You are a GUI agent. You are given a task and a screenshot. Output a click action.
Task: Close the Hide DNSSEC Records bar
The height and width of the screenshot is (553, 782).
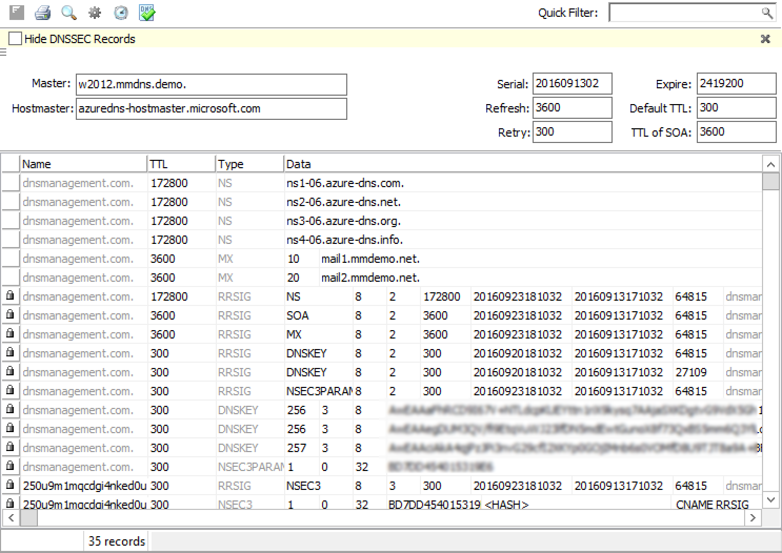click(x=765, y=39)
